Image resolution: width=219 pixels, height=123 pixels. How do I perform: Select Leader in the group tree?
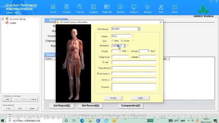tap(13, 23)
